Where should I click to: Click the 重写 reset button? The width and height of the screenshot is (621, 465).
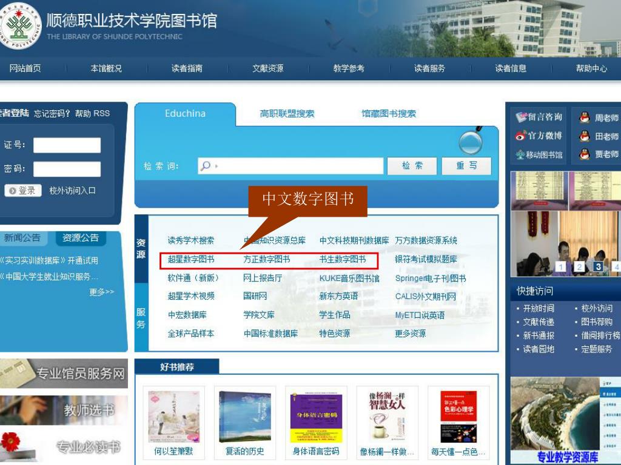click(x=466, y=166)
